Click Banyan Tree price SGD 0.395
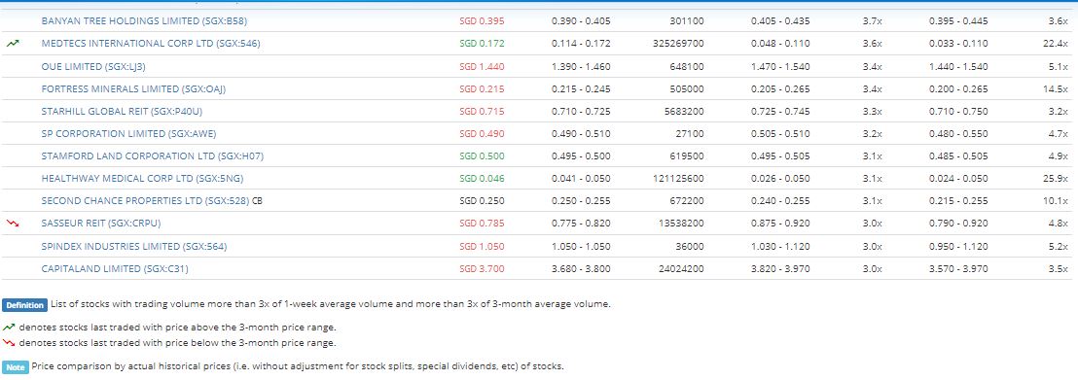This screenshot has height=380, width=1078. point(482,20)
